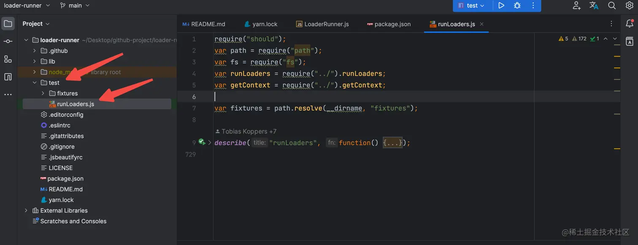
Task: Open the main branch dropdown
Action: (x=75, y=5)
